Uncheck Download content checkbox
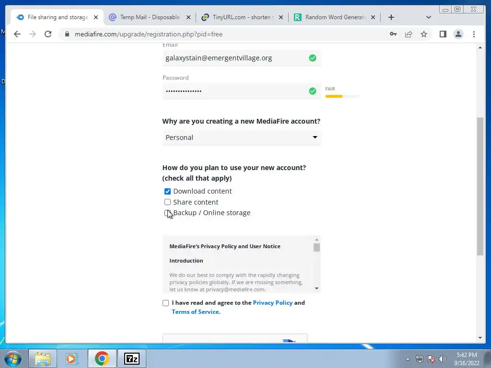This screenshot has height=368, width=491. coord(167,191)
